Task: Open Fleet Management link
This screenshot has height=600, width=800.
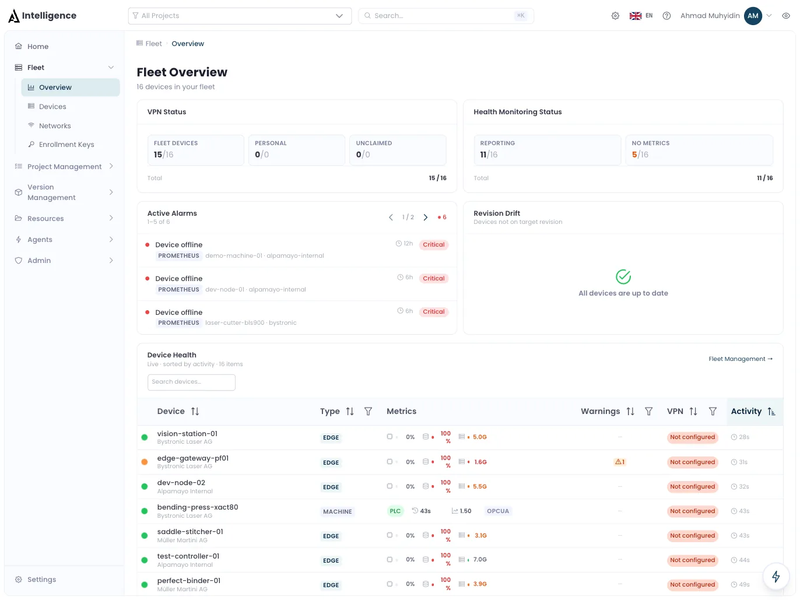Action: [741, 359]
